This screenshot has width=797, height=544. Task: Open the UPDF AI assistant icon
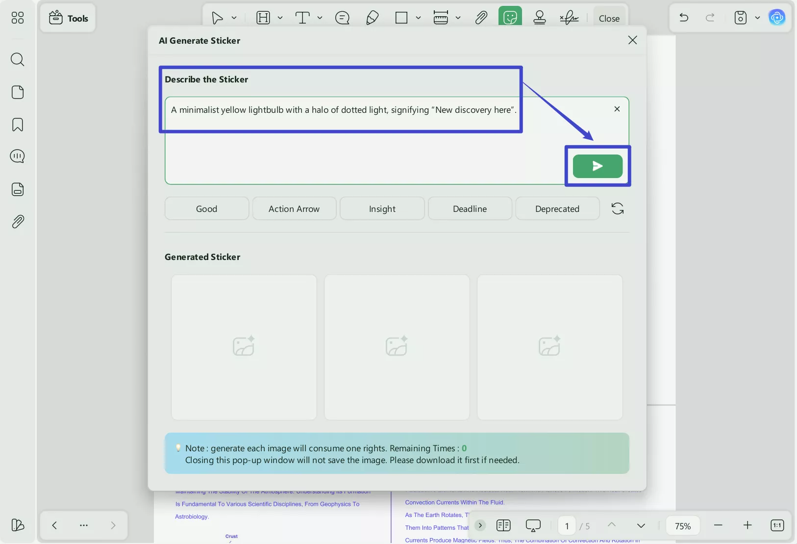(x=777, y=18)
